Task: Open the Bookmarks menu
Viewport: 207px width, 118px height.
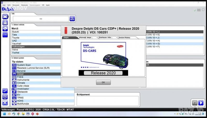Action: click(x=25, y=5)
